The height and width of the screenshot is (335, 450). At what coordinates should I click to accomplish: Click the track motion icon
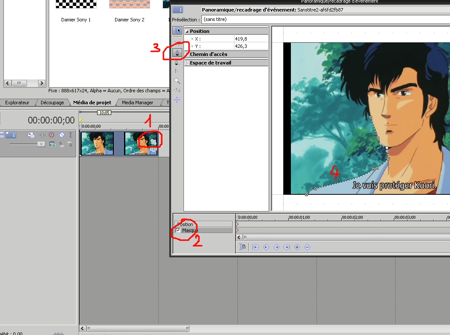[x=31, y=135]
